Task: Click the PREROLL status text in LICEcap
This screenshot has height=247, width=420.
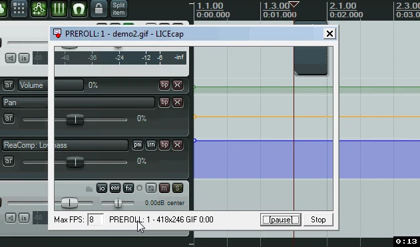Action: [161, 220]
